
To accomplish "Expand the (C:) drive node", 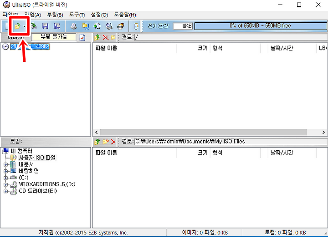I will 5,178.
